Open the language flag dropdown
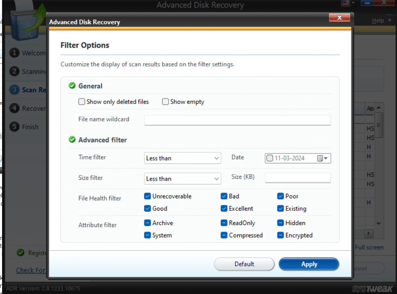Viewport: 397px width, 294px height. point(348,3)
